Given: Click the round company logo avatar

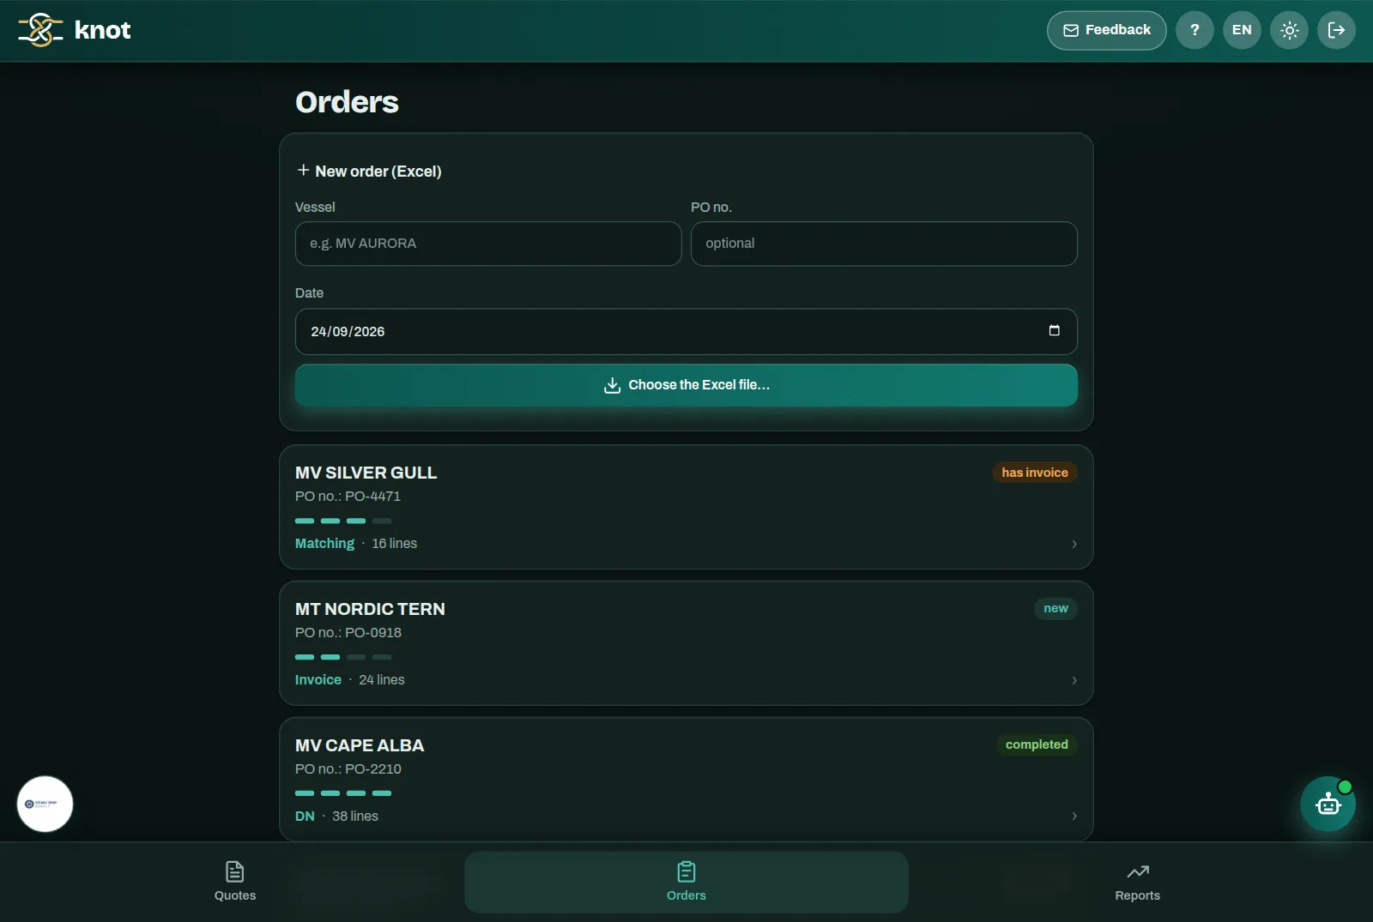Looking at the screenshot, I should click(45, 804).
